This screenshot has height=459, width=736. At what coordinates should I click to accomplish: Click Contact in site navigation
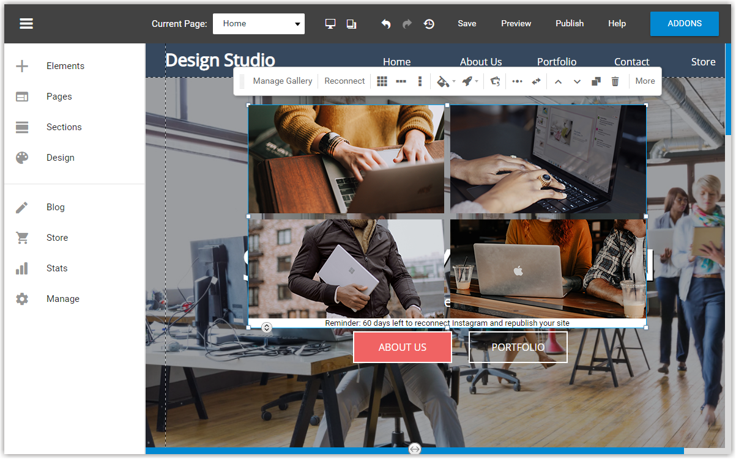click(632, 62)
